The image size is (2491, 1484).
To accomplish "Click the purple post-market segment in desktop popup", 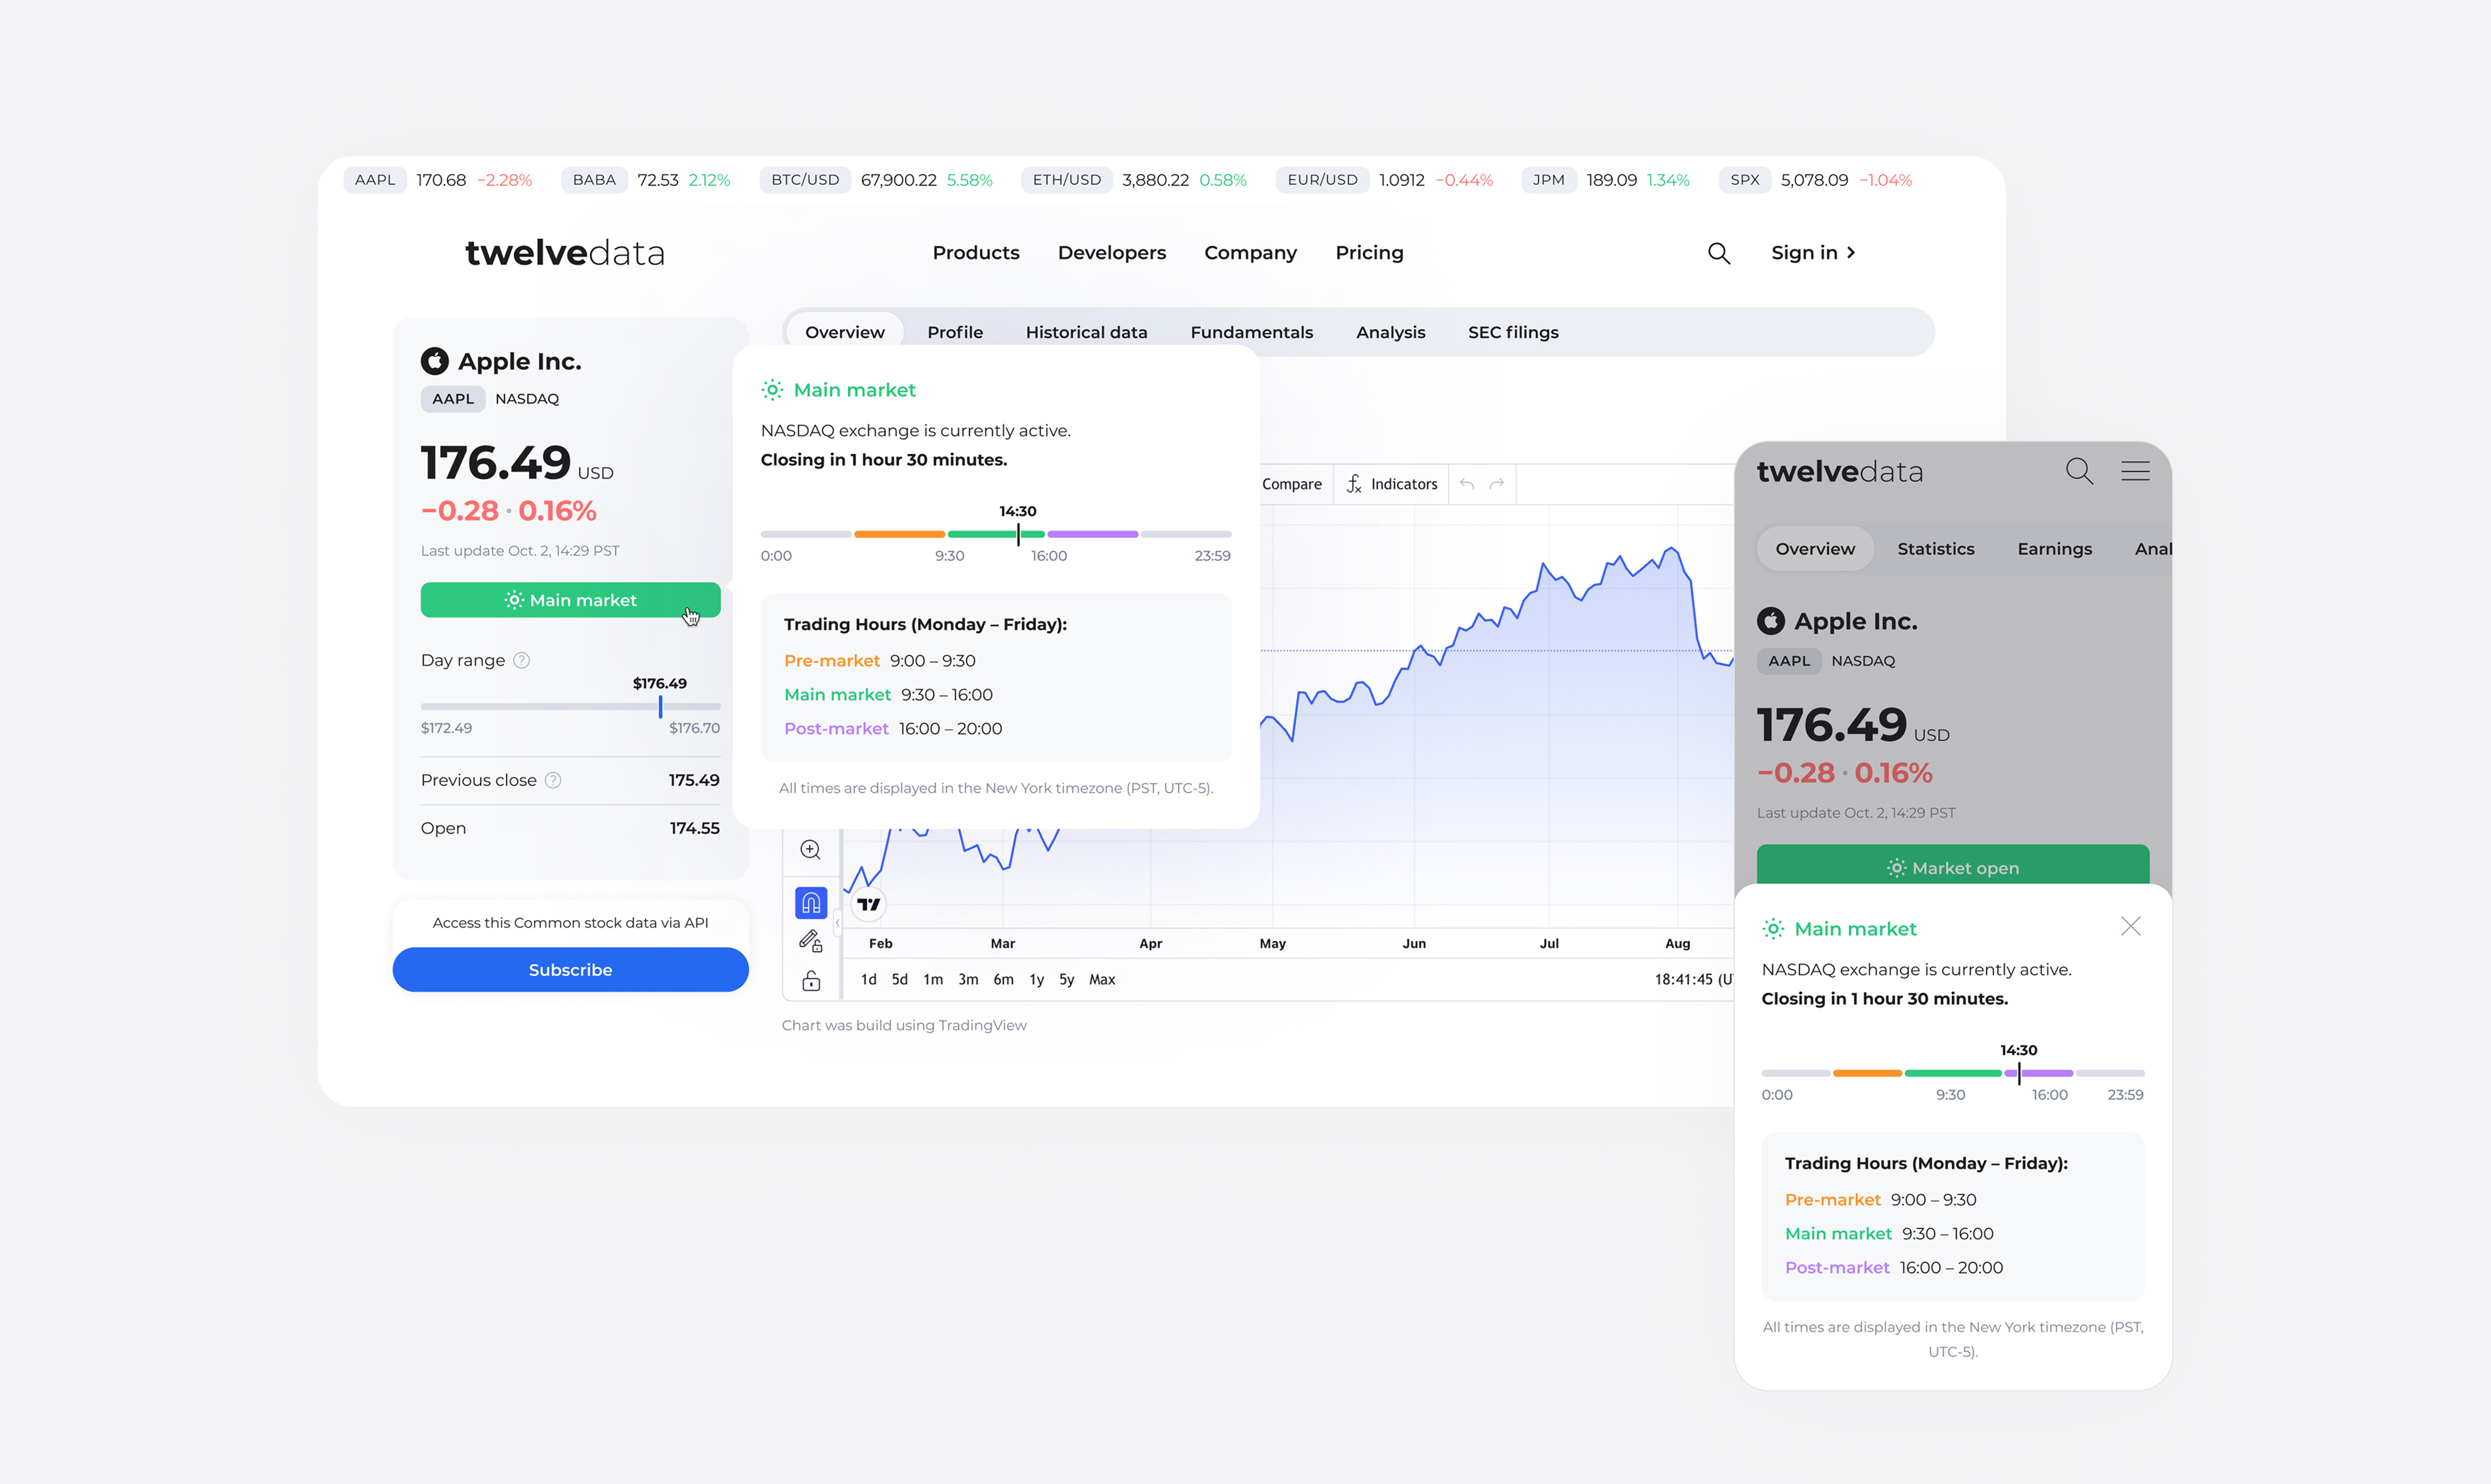I will 1092,534.
